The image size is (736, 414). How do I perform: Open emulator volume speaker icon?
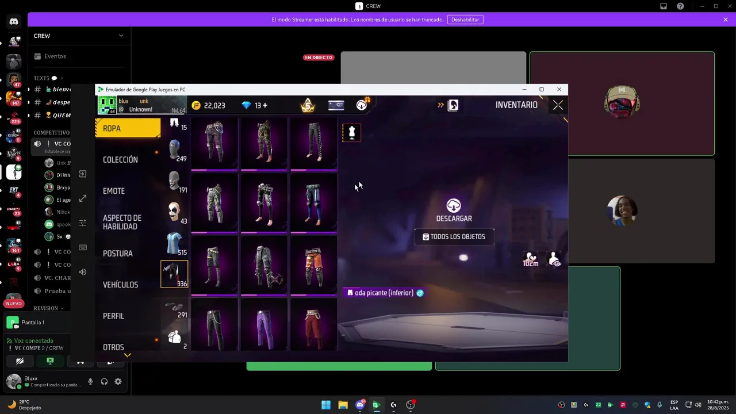click(x=83, y=272)
